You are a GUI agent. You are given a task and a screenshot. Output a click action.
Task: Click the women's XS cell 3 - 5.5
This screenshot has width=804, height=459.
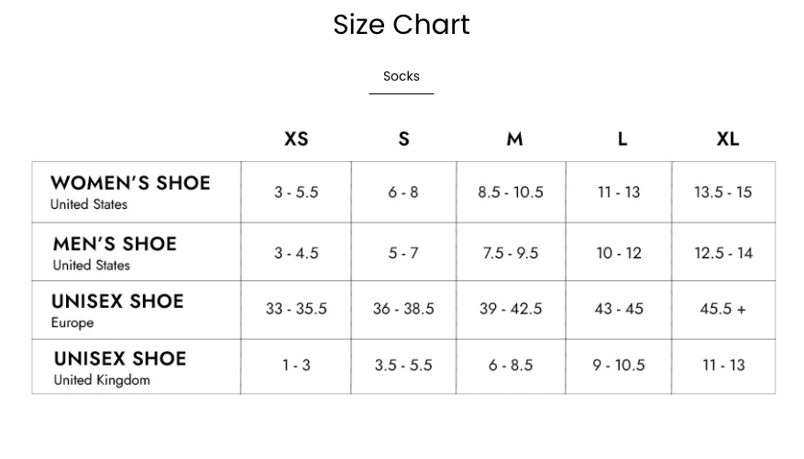pos(296,192)
